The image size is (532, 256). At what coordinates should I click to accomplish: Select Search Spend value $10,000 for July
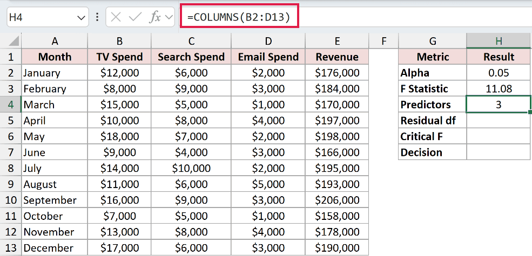pyautogui.click(x=191, y=168)
